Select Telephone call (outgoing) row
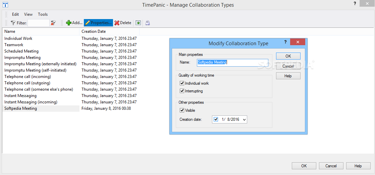 pos(71,83)
